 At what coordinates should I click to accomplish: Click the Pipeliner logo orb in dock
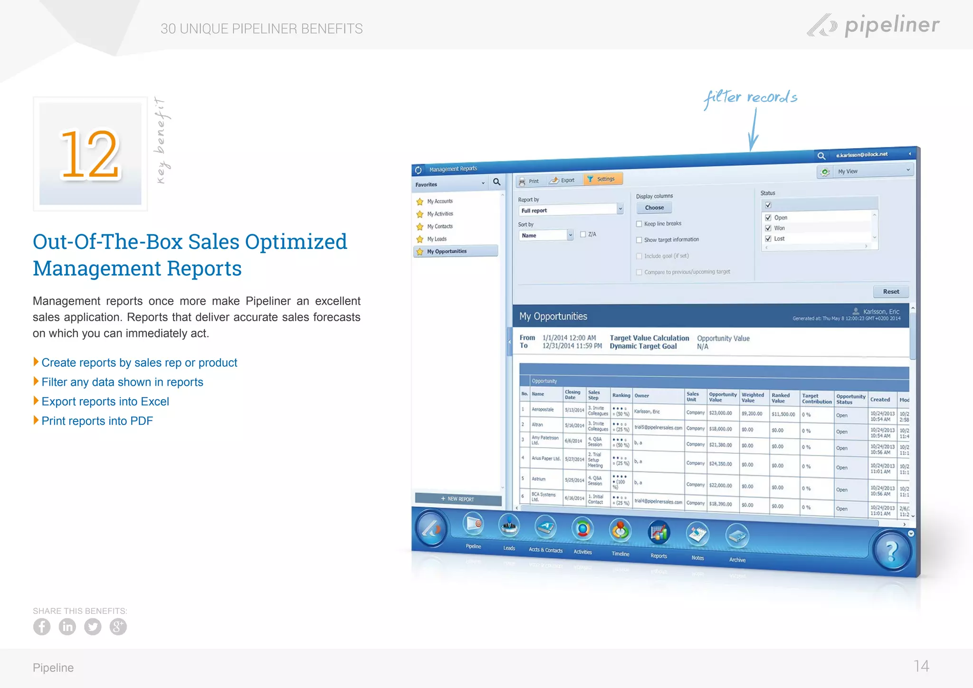tap(431, 528)
